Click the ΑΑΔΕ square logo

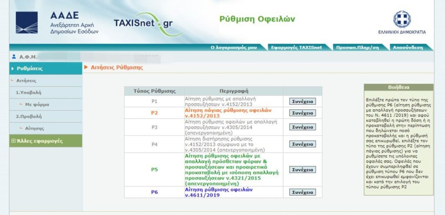click(27, 23)
